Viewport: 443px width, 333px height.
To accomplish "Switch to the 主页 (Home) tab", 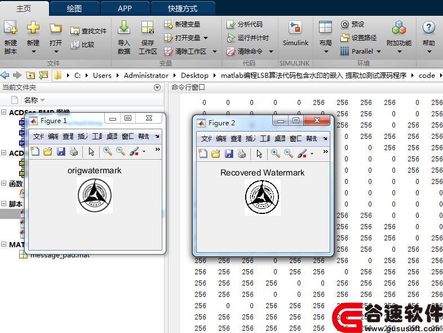I will tap(24, 8).
